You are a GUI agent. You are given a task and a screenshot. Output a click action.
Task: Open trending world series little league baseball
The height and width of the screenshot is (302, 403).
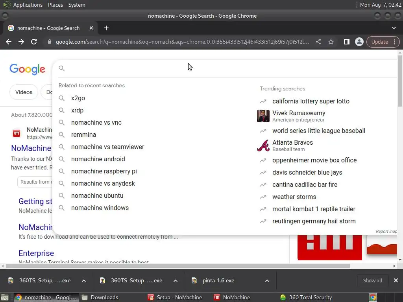(x=319, y=131)
